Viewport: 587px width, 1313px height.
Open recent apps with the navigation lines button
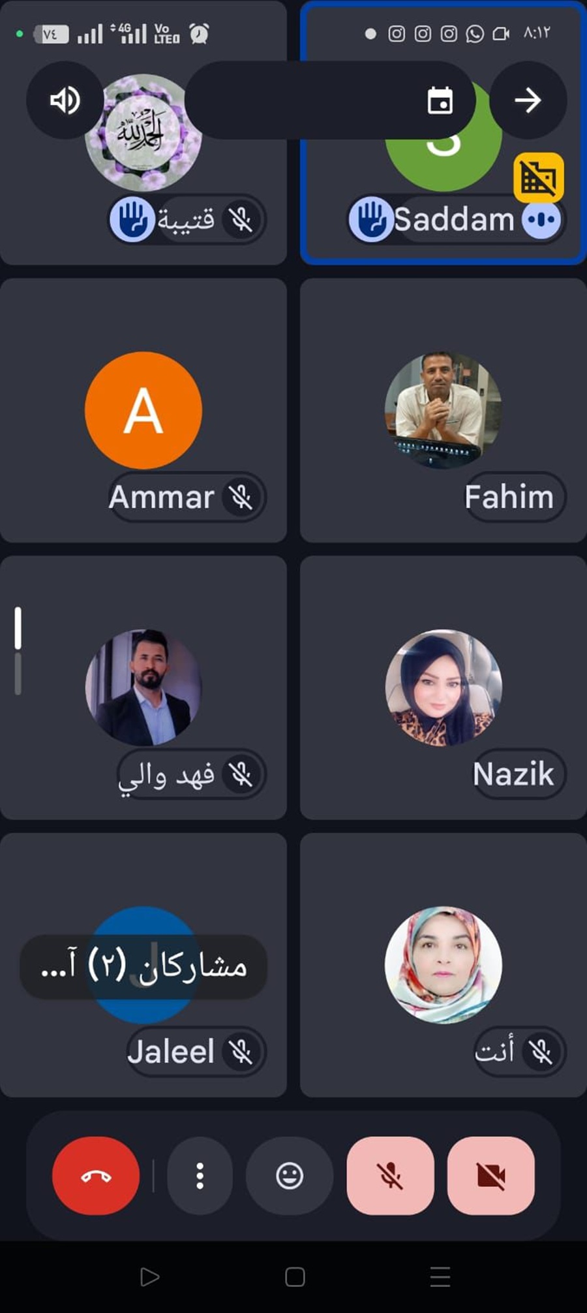[440, 1277]
